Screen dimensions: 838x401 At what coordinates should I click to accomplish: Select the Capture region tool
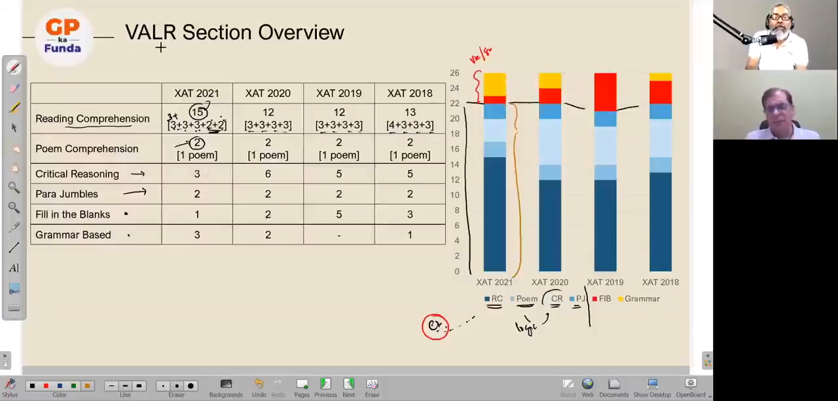click(14, 288)
